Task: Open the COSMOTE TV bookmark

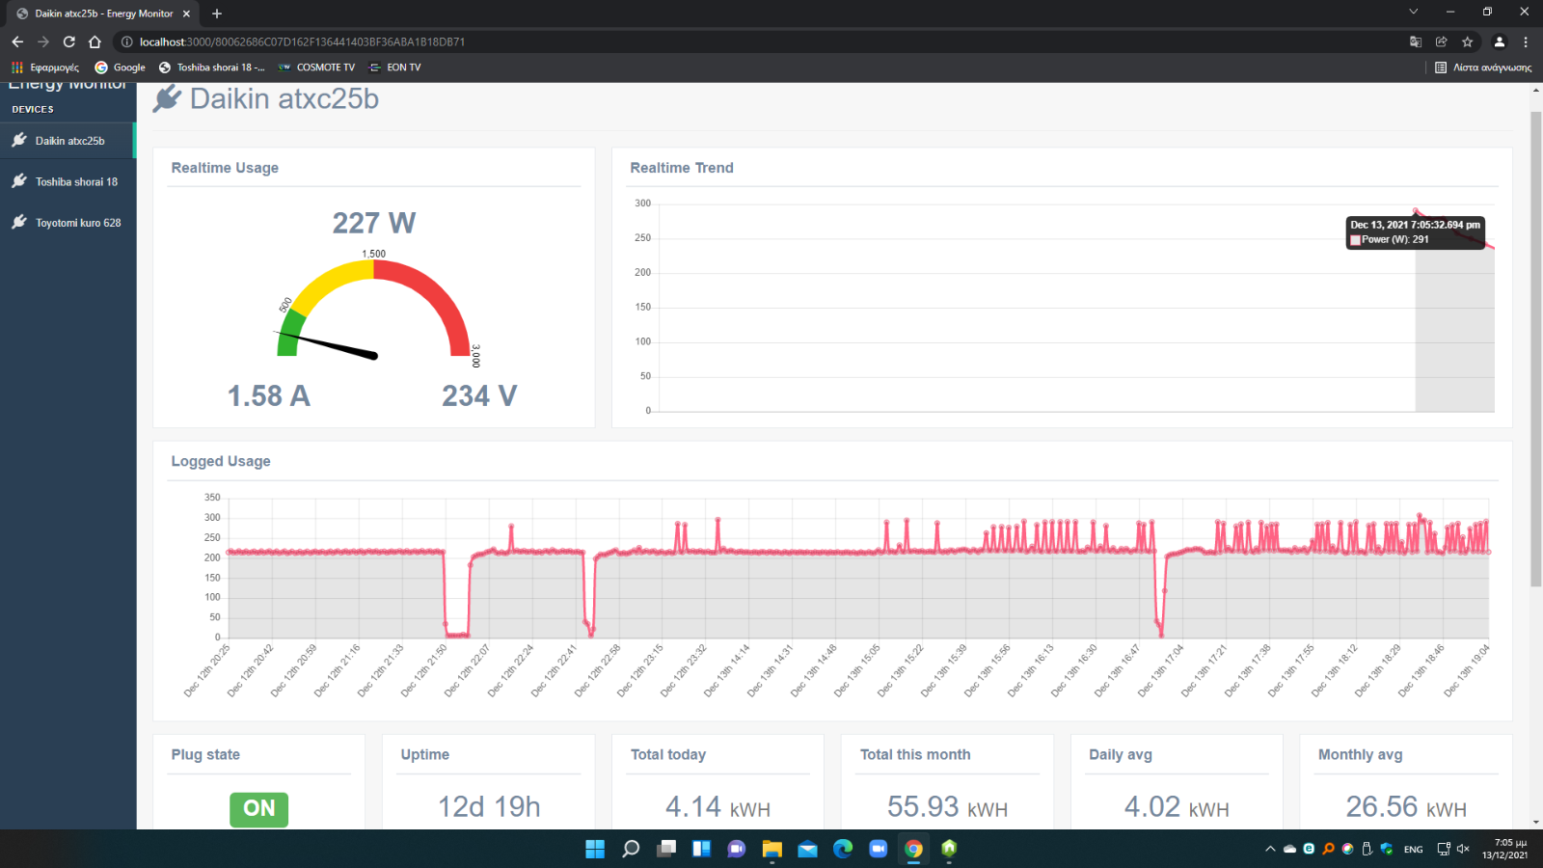Action: point(316,68)
